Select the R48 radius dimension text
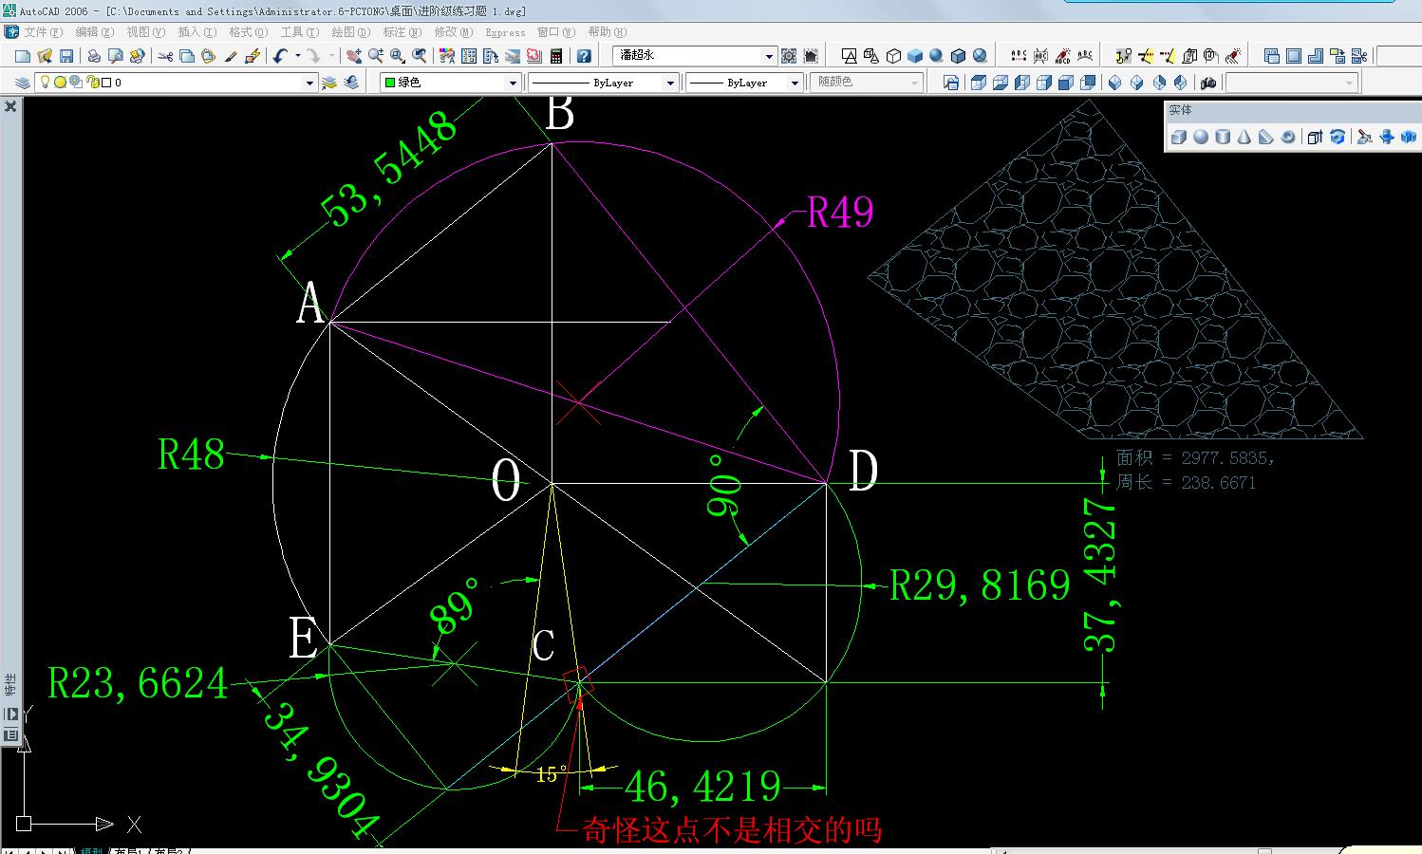 [x=191, y=455]
